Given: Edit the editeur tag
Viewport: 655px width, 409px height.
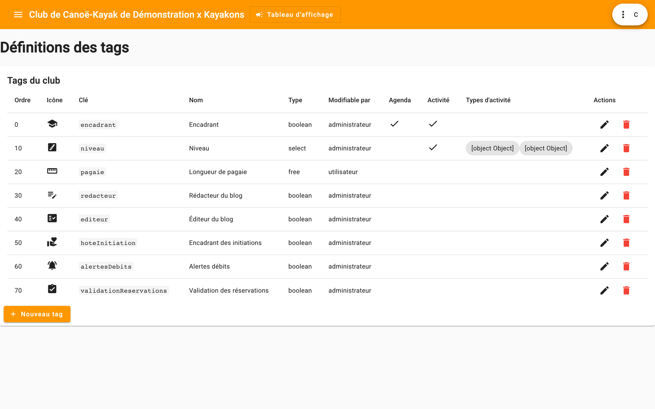Looking at the screenshot, I should 604,219.
